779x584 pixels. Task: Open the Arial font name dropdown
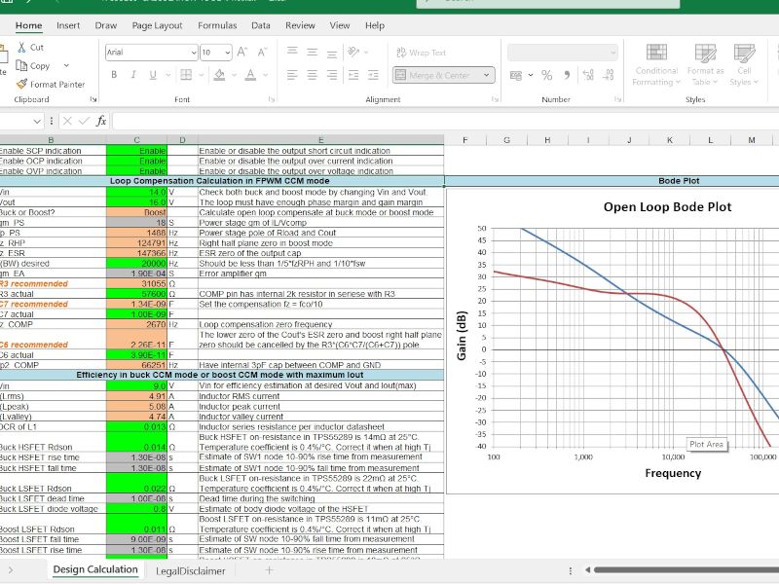click(x=192, y=53)
